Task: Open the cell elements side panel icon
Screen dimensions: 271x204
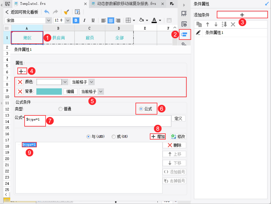Action: tap(184, 14)
